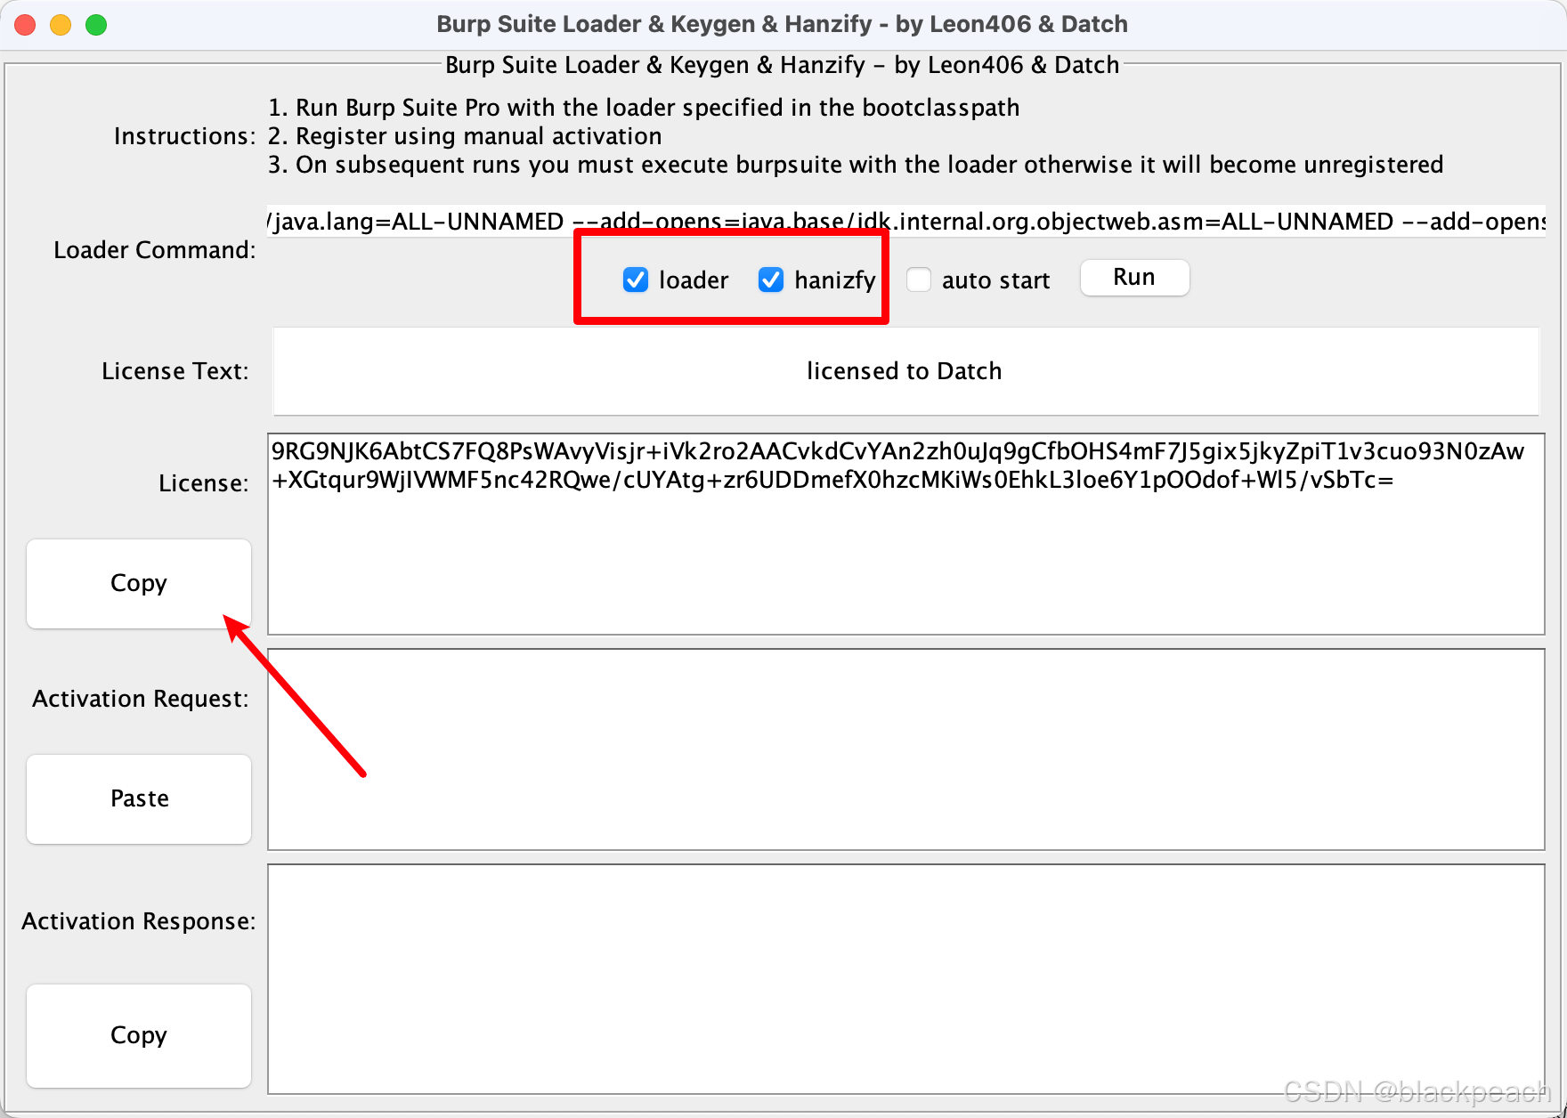Click the 'License Text:' label
Viewport: 1567px width, 1118px height.
click(175, 371)
